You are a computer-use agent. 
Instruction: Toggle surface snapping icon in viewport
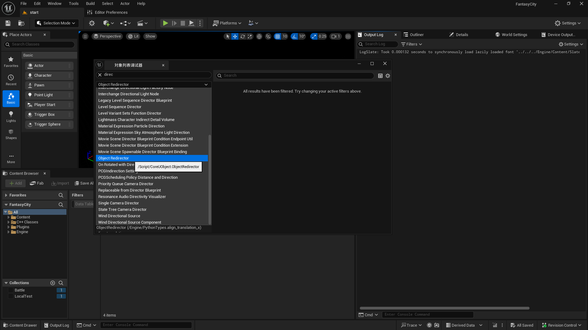click(x=268, y=36)
